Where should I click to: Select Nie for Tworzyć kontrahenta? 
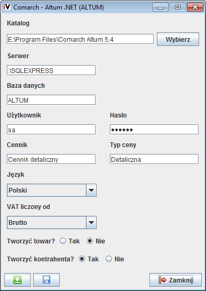(109, 259)
